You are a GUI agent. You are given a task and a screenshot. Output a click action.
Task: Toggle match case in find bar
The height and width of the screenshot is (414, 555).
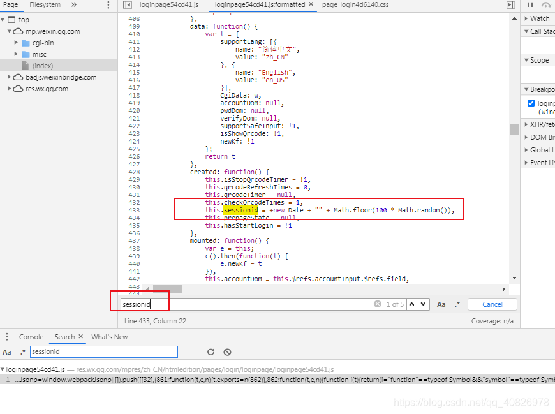click(441, 304)
